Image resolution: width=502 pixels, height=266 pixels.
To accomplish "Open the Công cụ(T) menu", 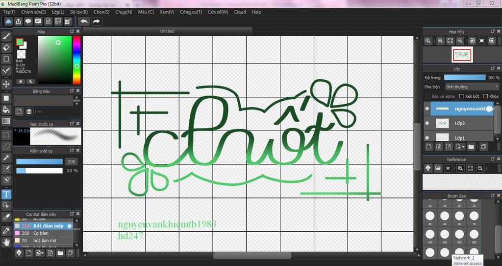I will 191,12.
